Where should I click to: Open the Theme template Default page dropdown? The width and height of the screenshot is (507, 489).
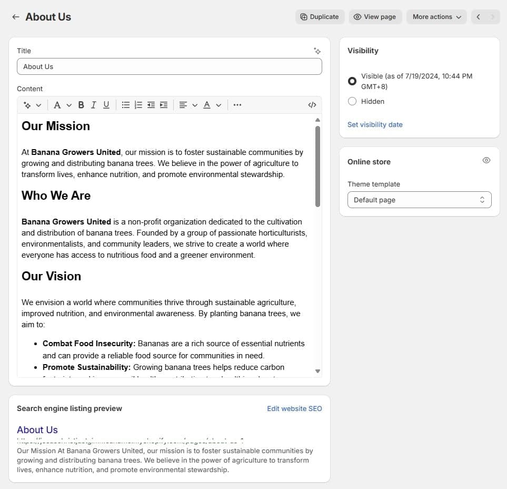(420, 200)
